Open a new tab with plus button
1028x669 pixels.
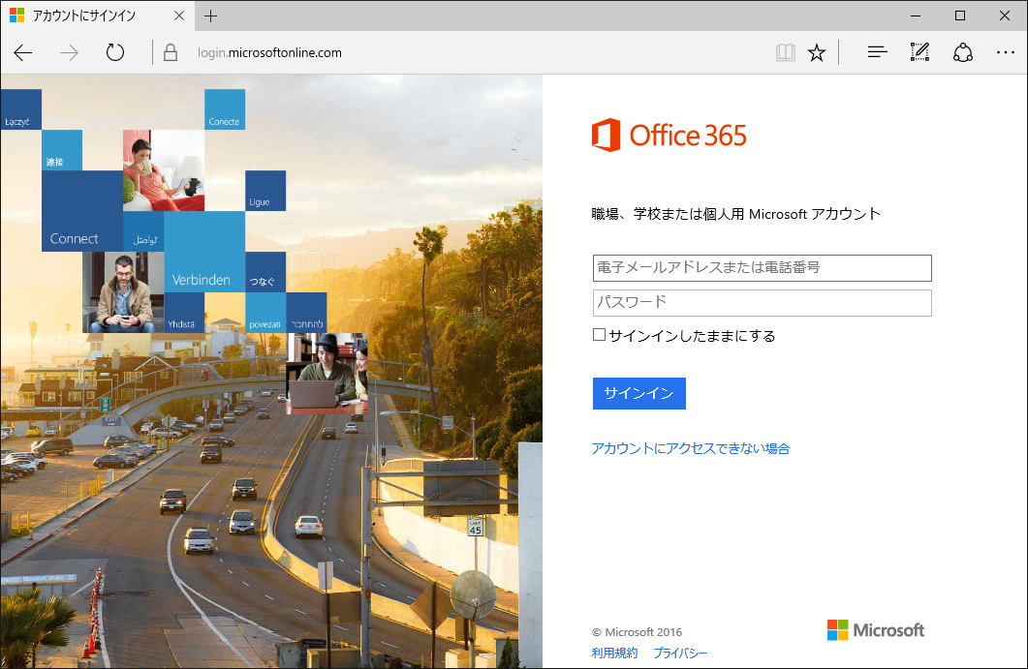210,15
